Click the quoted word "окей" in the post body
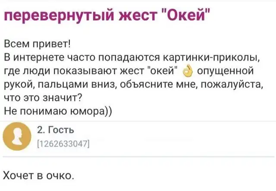The height and width of the screenshot is (191, 276). [163, 71]
